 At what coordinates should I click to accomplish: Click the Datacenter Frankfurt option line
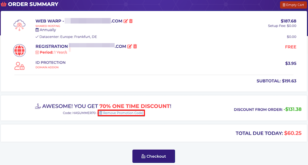point(66,37)
